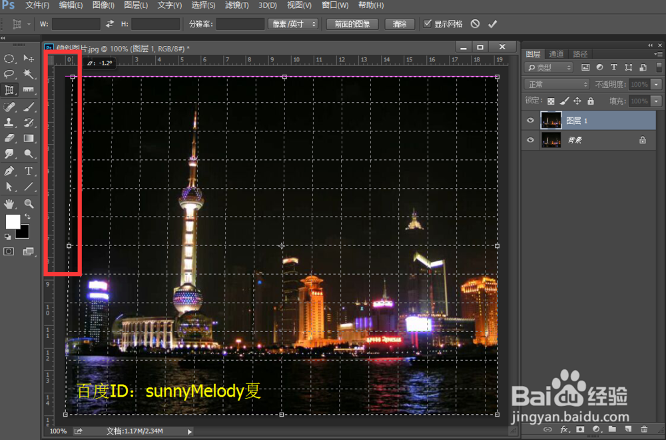Open the 正常 blend mode dropdown
Image resolution: width=666 pixels, height=440 pixels.
click(556, 84)
